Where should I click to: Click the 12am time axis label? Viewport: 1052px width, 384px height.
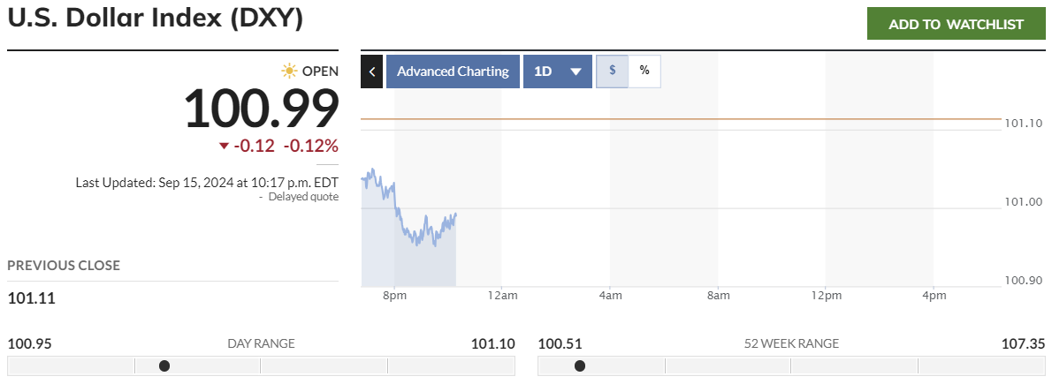click(x=502, y=295)
